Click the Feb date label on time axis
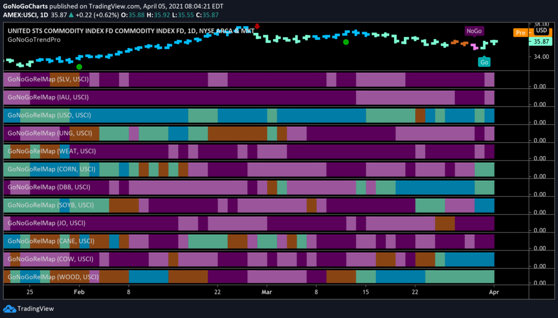 tap(79, 292)
